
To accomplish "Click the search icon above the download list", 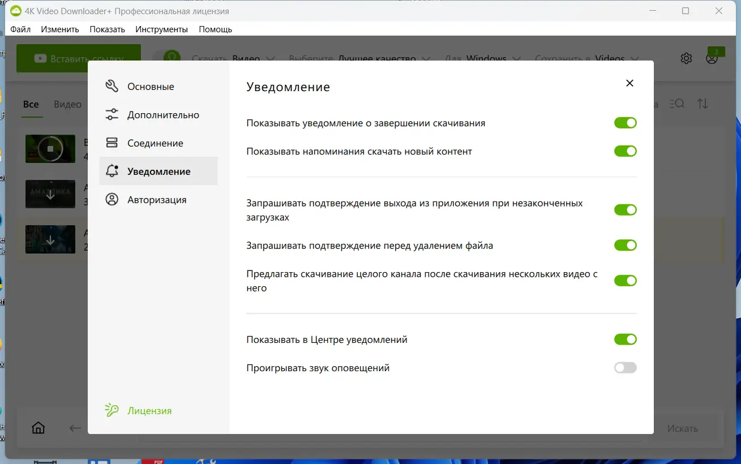I will point(676,104).
